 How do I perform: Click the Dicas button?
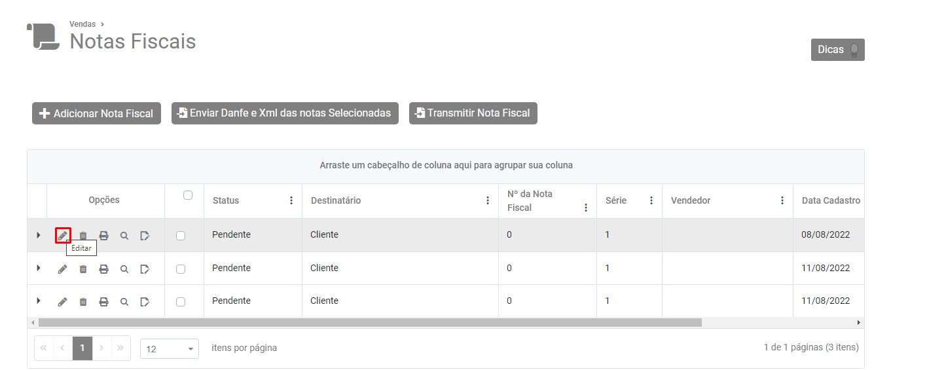(x=837, y=50)
